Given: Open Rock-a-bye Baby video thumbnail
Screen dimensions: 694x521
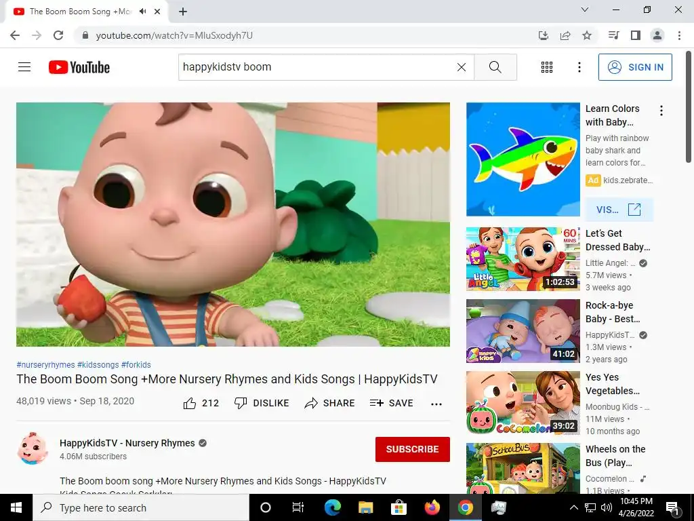Looking at the screenshot, I should point(523,331).
